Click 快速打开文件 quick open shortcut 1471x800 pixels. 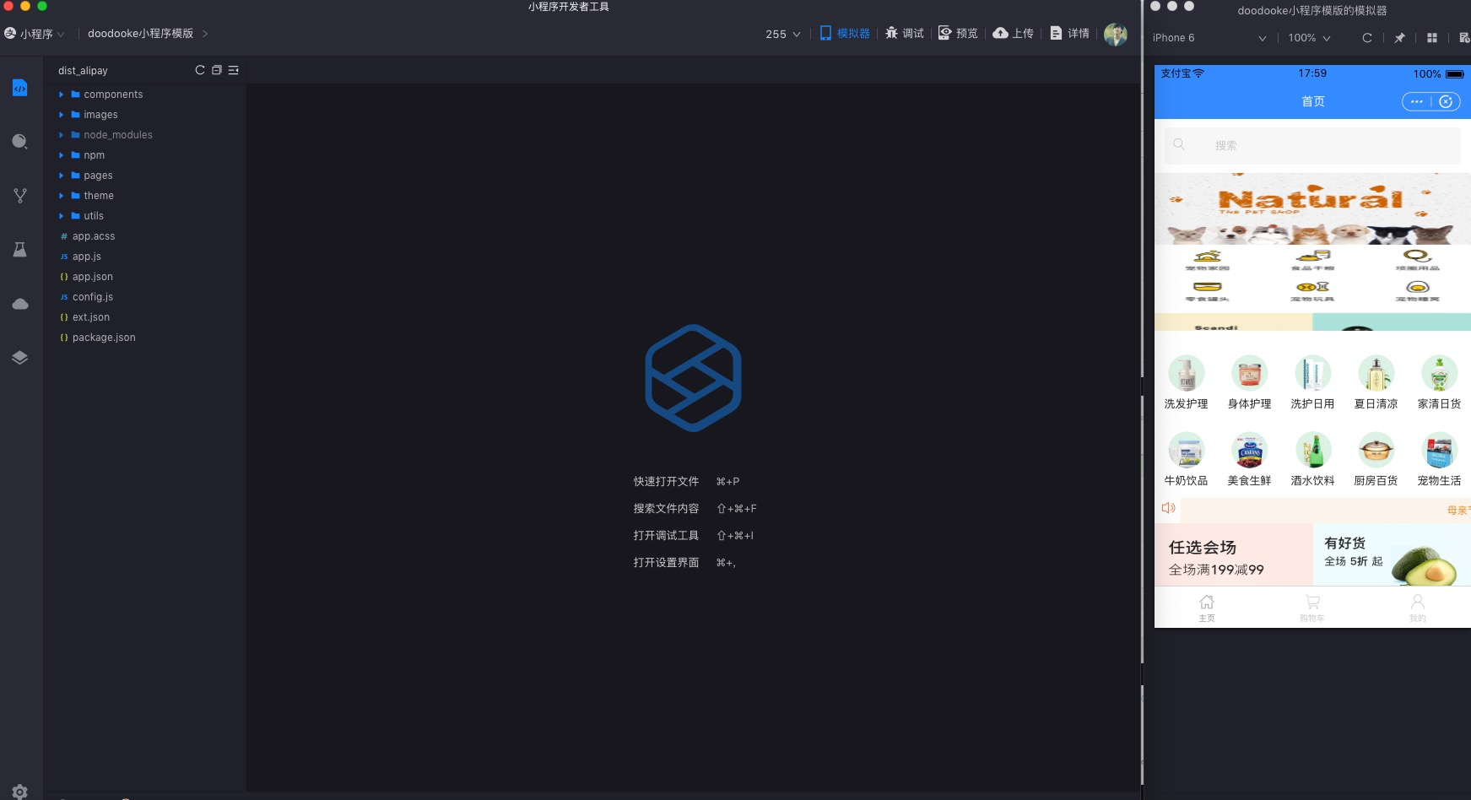666,481
